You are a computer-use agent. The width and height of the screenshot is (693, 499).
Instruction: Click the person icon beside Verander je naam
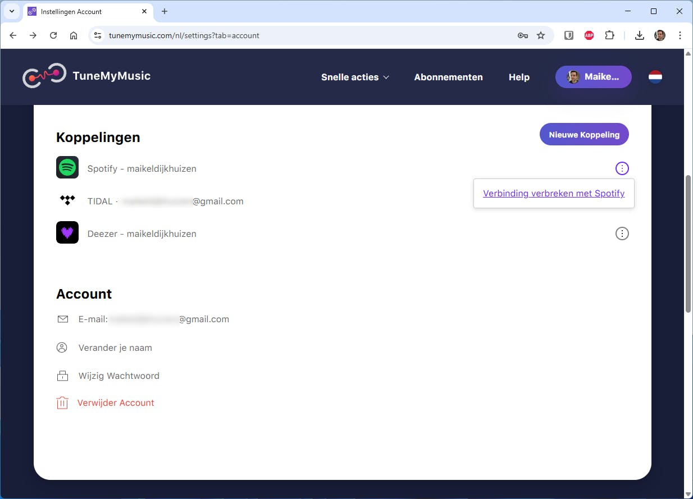pyautogui.click(x=62, y=347)
